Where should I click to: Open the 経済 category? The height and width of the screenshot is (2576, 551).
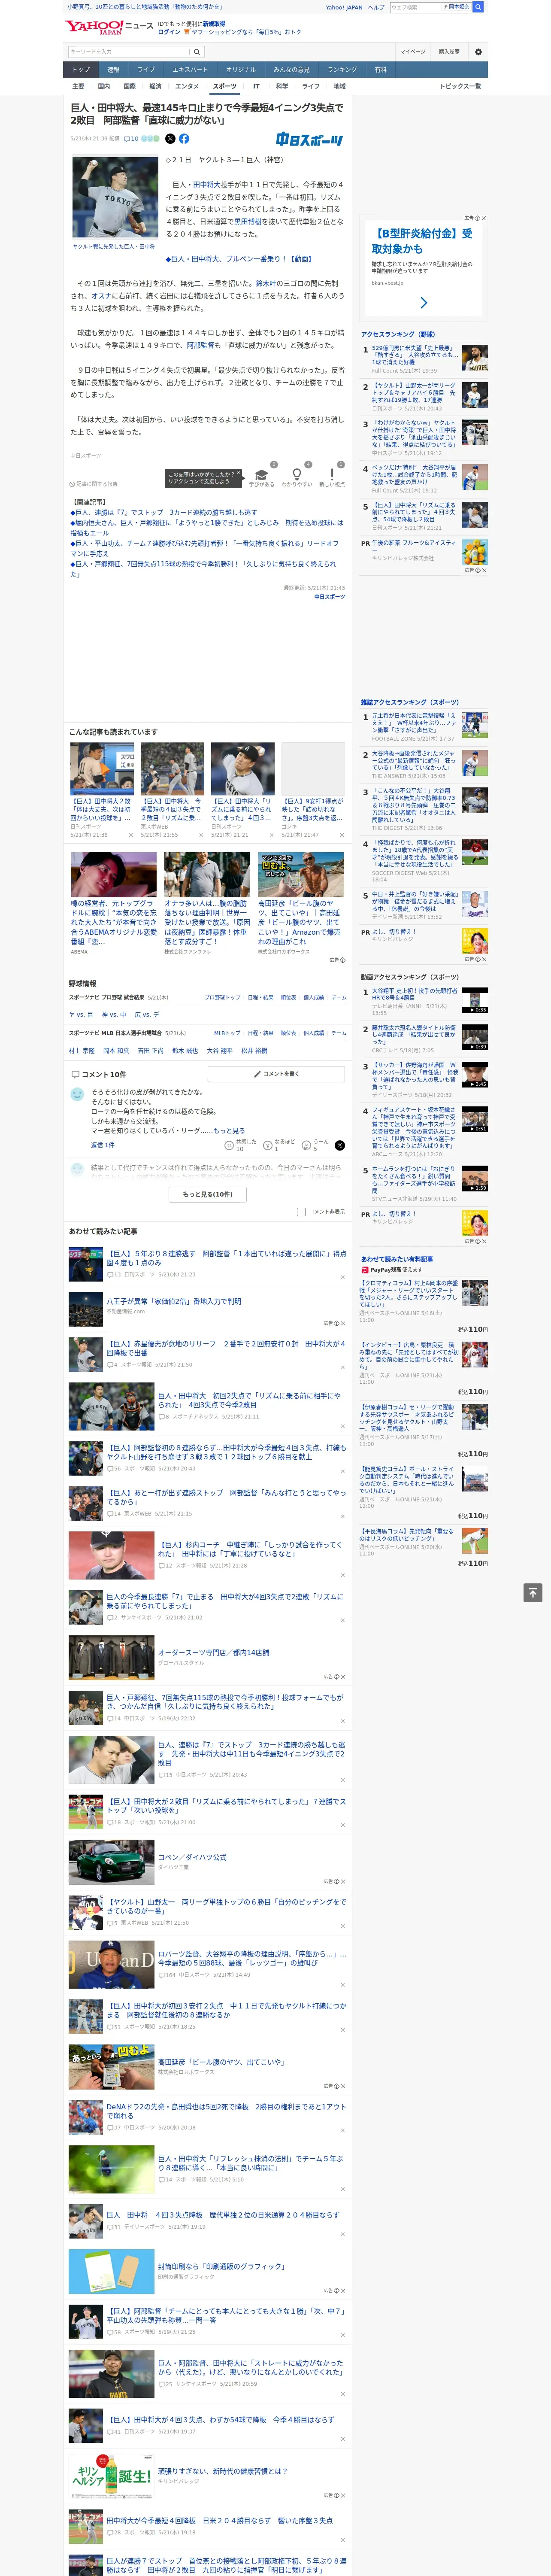(155, 86)
